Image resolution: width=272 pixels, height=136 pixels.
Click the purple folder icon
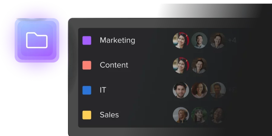pos(37,40)
